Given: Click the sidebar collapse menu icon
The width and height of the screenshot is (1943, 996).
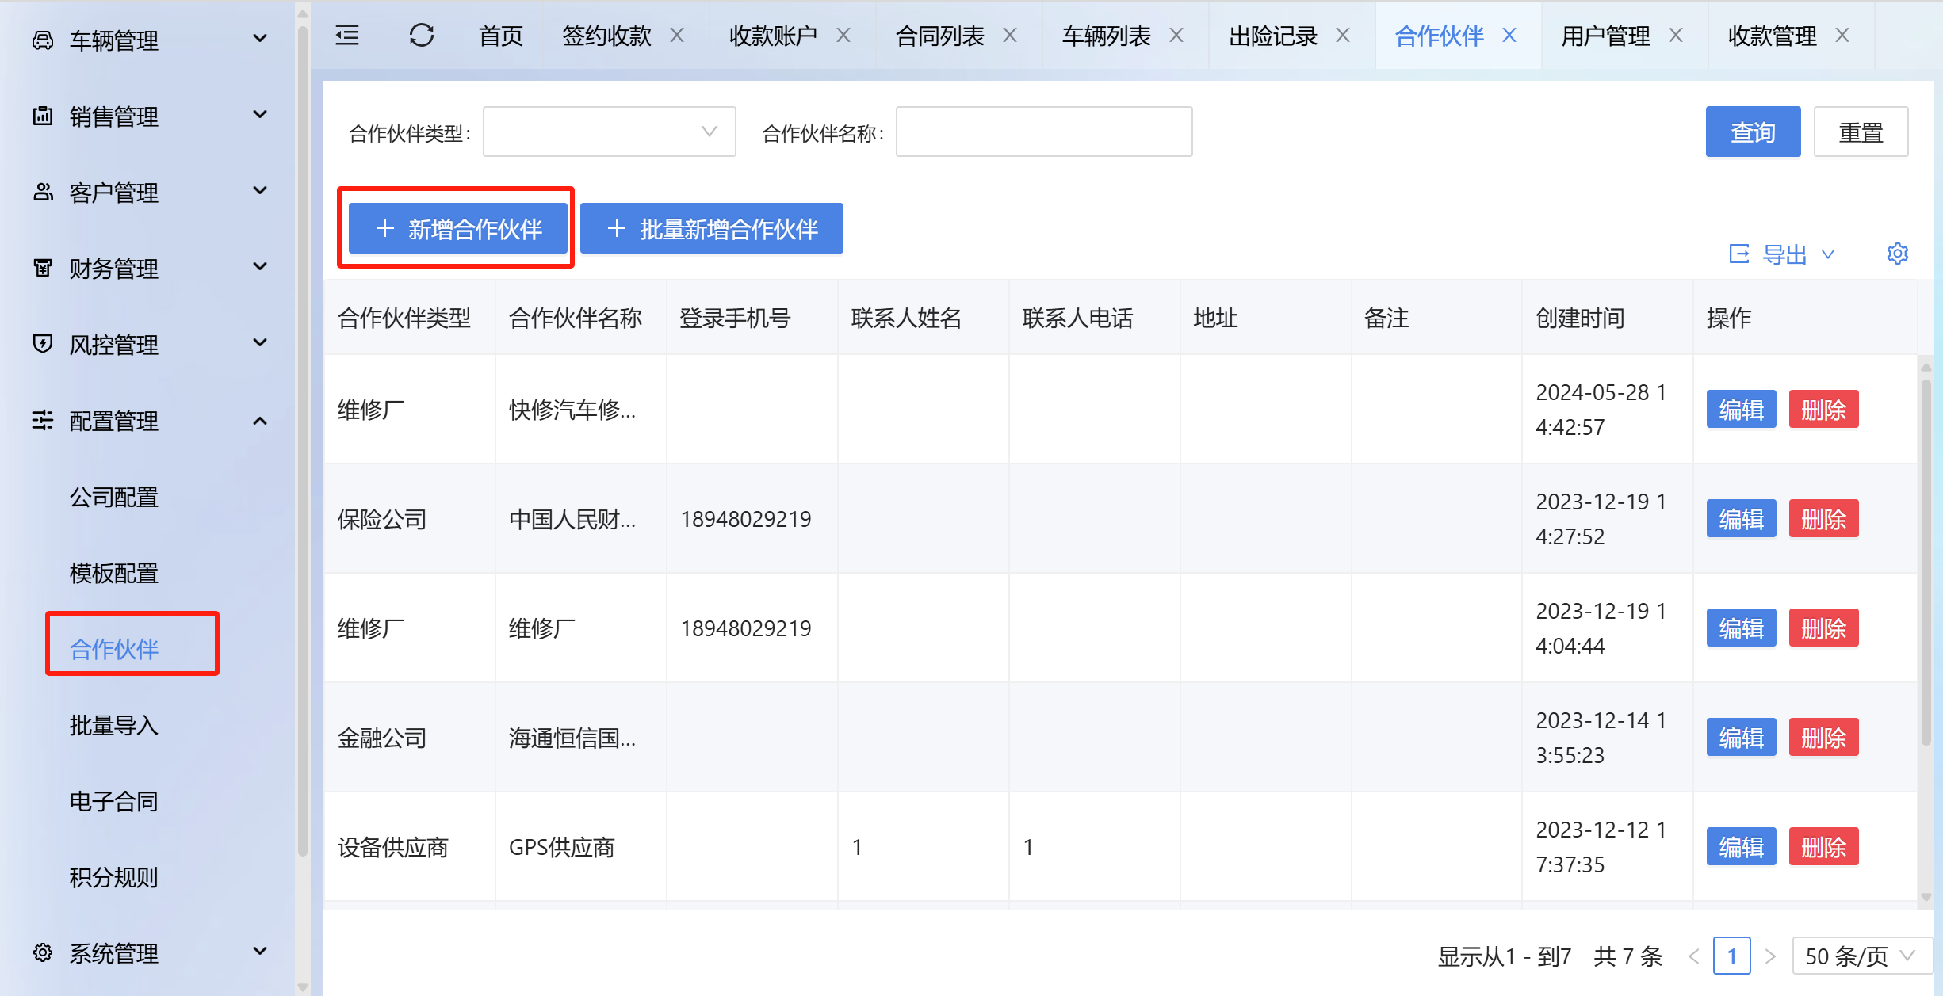Looking at the screenshot, I should [347, 36].
